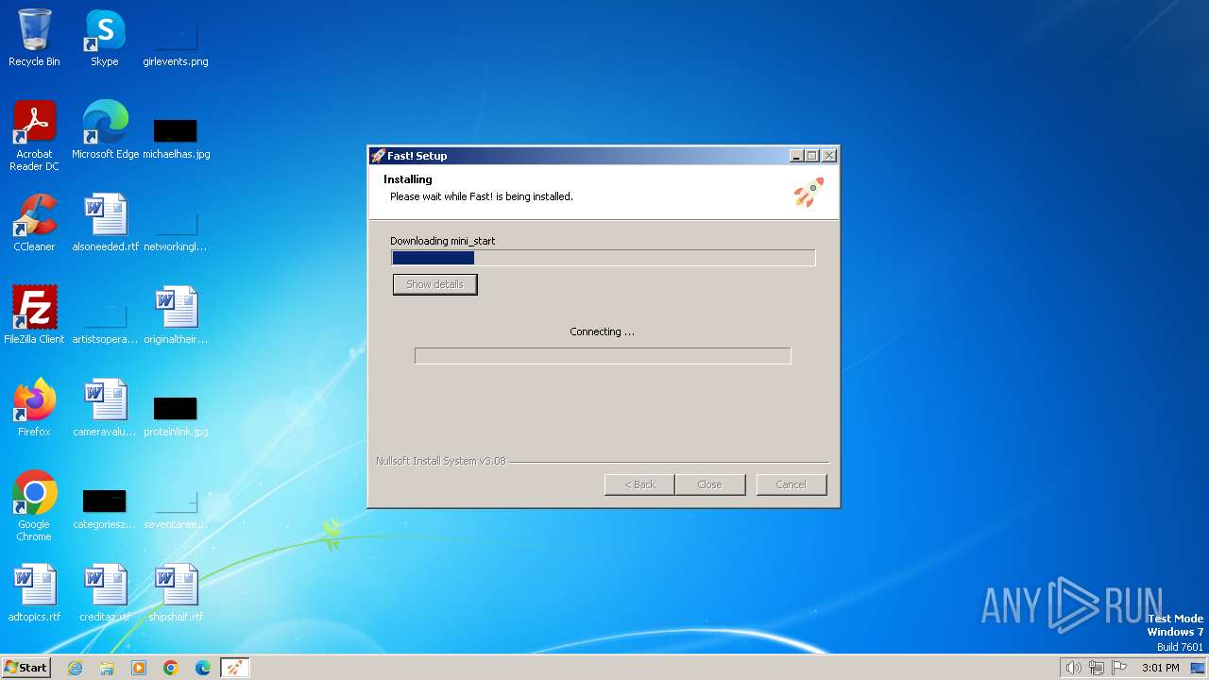Open Microsoft Edge desktop shortcut
The height and width of the screenshot is (680, 1209).
[105, 130]
